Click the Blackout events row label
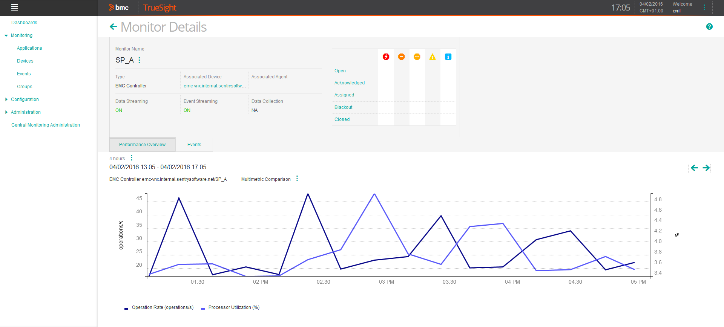Viewport: 724px width, 327px height. click(344, 107)
